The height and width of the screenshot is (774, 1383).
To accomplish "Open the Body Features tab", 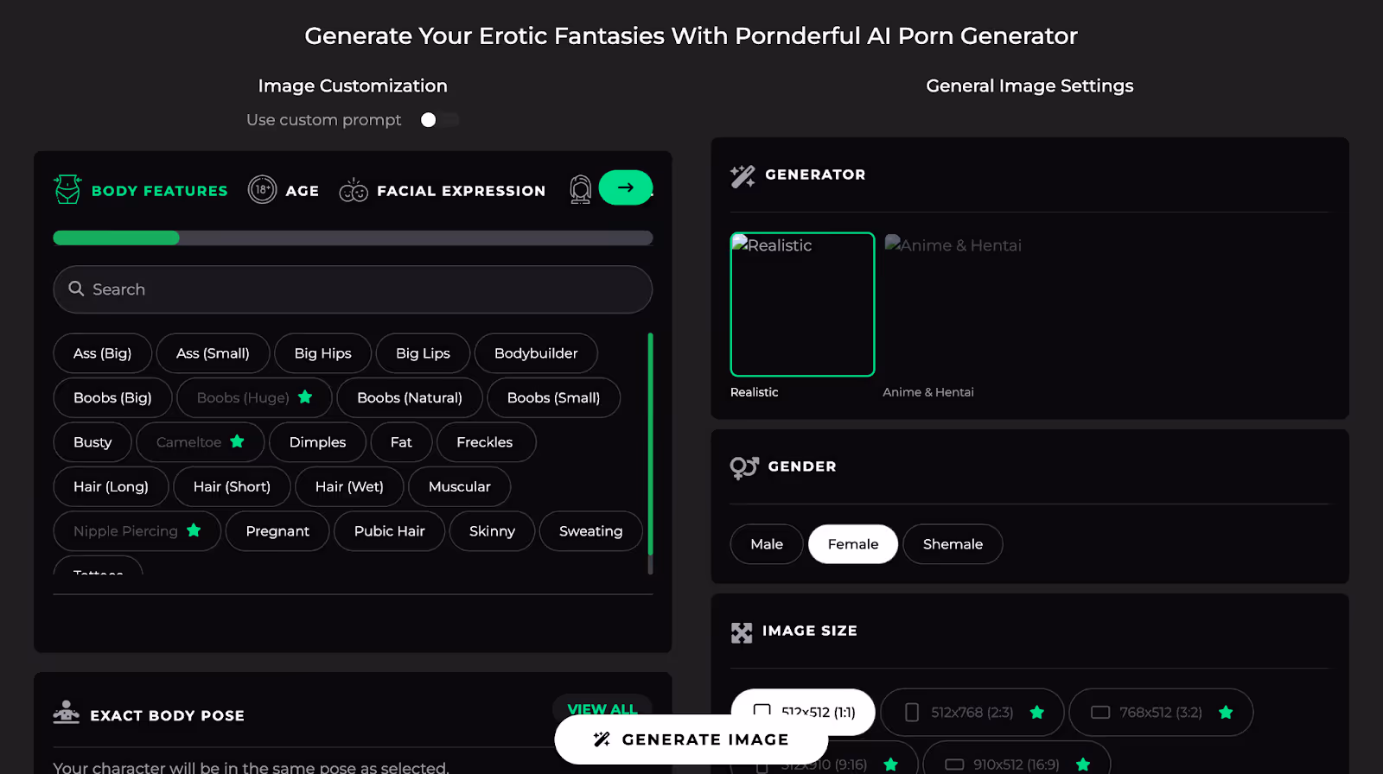I will tap(141, 190).
